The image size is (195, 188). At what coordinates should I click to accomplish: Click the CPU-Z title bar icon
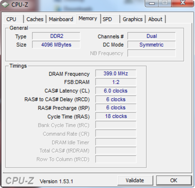click(5, 5)
